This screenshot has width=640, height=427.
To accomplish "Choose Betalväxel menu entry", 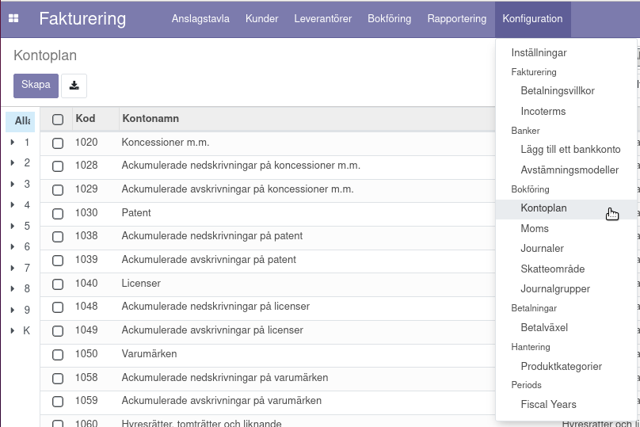I will point(544,327).
